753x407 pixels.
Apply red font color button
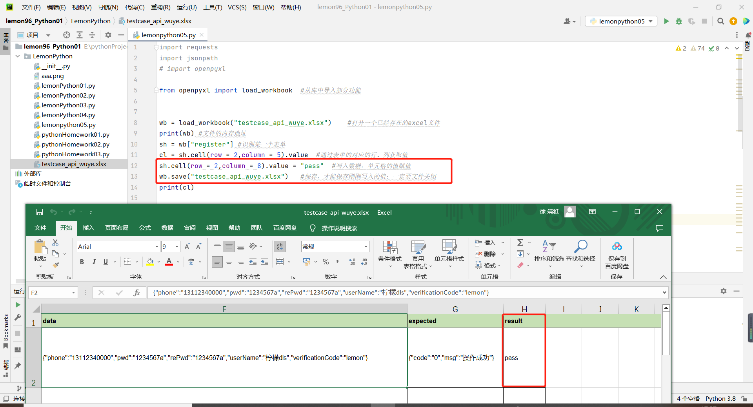[169, 262]
